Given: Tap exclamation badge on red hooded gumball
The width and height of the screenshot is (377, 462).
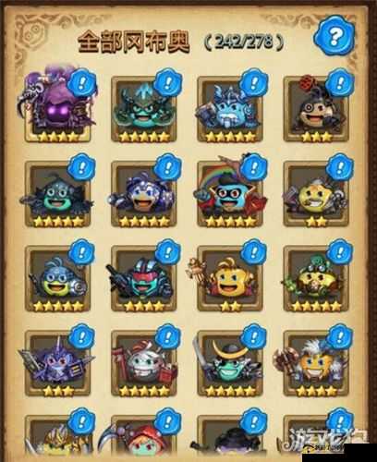Looking at the screenshot, I should (x=168, y=421).
